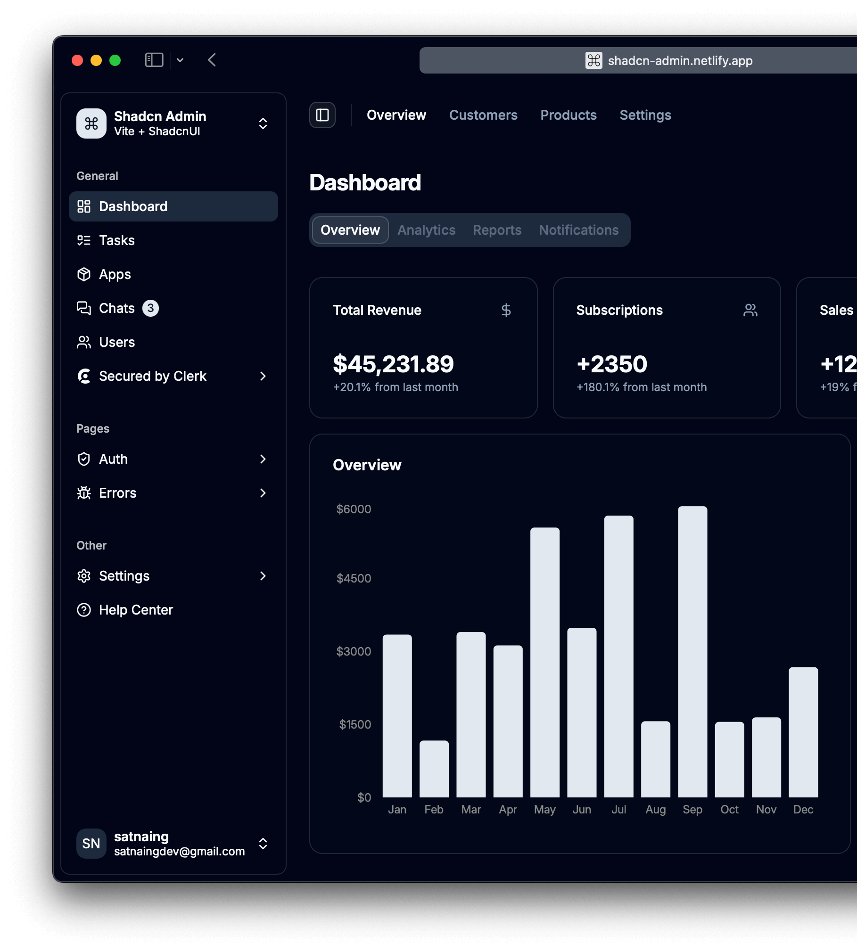
Task: Open Help Center via question mark icon
Action: pos(85,610)
